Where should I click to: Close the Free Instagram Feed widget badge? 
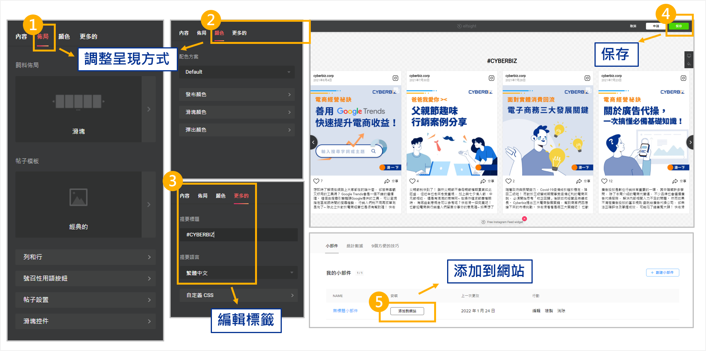525,219
